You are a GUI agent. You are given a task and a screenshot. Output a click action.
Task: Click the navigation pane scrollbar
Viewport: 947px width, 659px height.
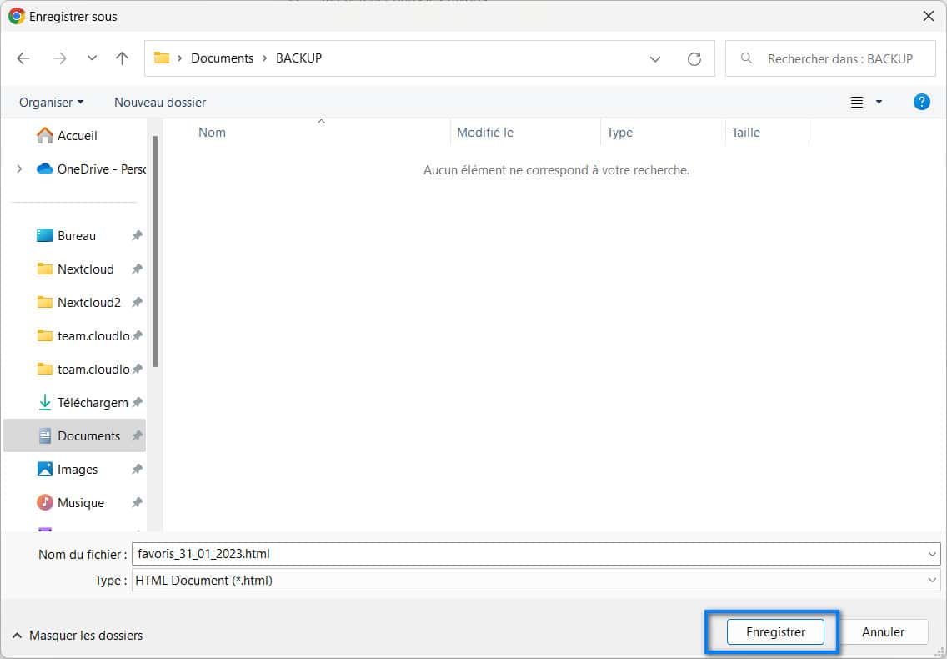(x=155, y=251)
